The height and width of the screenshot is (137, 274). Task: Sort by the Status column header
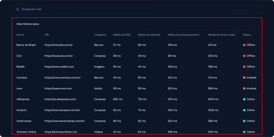(x=247, y=35)
